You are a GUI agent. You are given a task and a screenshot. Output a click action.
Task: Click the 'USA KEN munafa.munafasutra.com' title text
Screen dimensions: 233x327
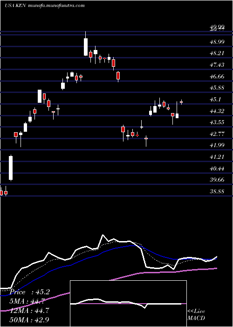(x=45, y=6)
